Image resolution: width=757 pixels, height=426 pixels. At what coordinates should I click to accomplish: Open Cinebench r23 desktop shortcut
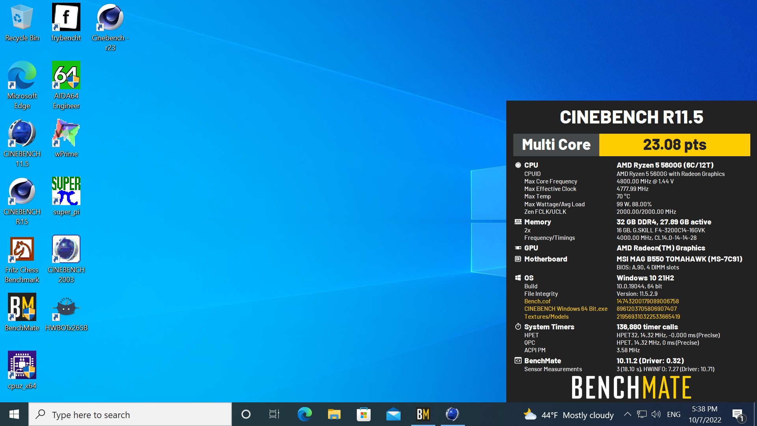[110, 28]
